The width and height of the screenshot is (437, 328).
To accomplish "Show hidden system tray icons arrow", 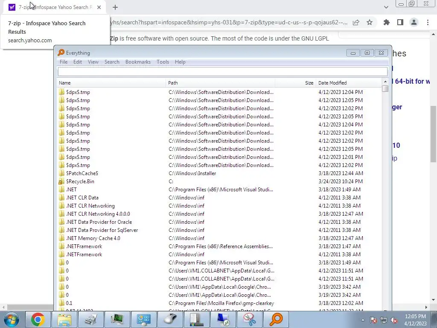I will pos(363,320).
